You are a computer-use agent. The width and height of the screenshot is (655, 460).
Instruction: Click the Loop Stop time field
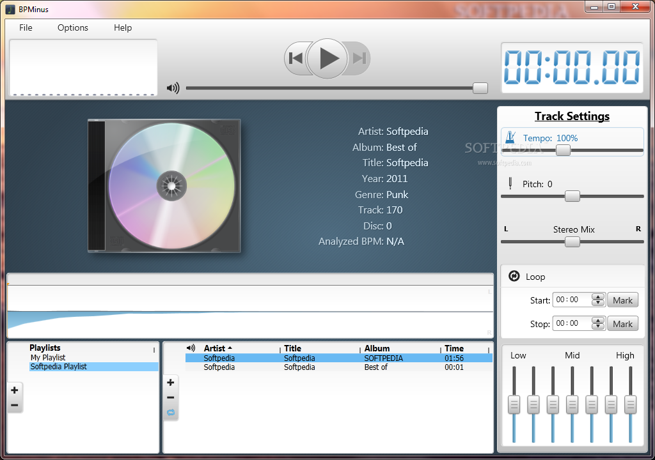click(572, 323)
